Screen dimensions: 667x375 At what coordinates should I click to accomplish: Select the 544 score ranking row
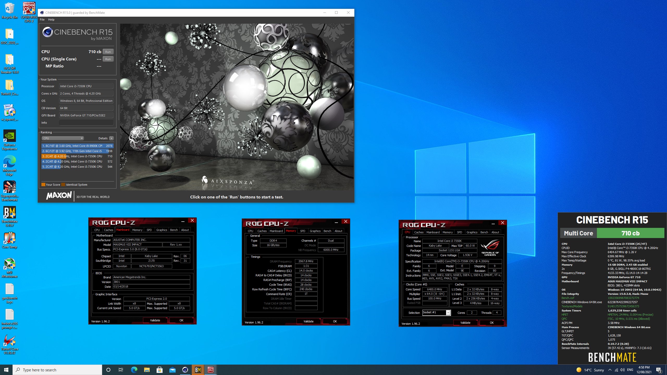(x=77, y=167)
